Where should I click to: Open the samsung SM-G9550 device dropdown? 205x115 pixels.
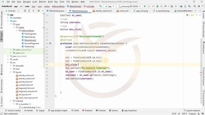129,6
